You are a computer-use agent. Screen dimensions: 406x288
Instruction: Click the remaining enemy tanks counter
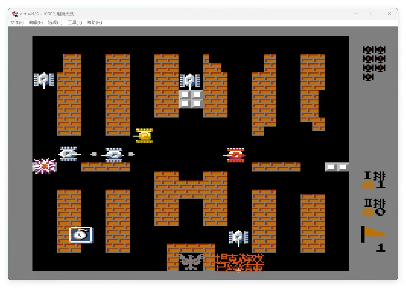[374, 63]
